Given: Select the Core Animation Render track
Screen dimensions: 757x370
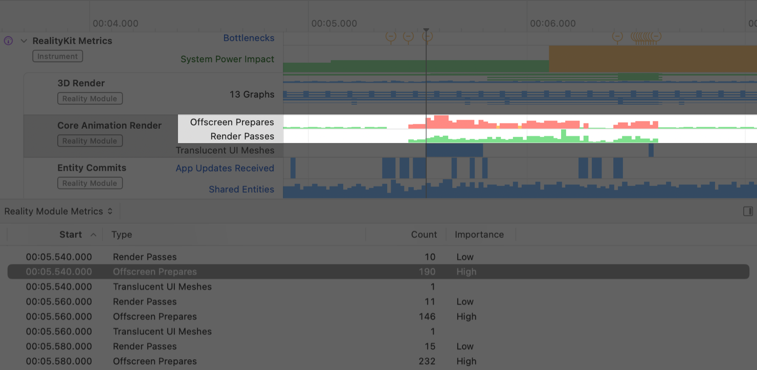Looking at the screenshot, I should click(x=109, y=125).
